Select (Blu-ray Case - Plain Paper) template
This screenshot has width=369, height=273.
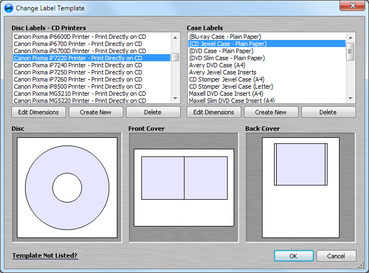(225, 37)
